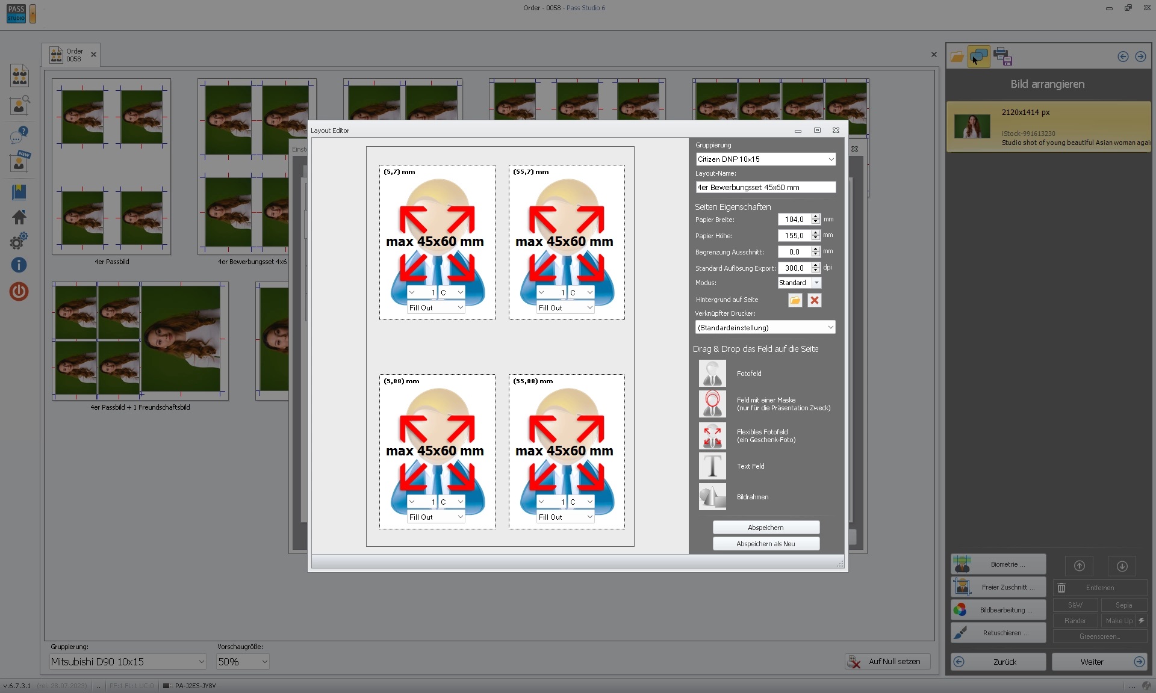Viewport: 1156px width, 693px height.
Task: Open the blue handbook icon in sidebar
Action: [19, 192]
